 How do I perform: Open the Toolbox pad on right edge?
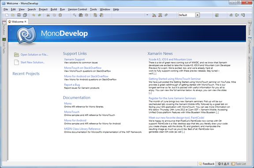coord(250,28)
